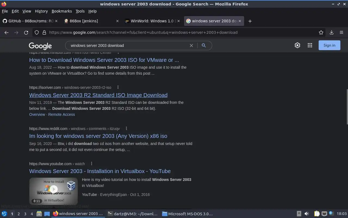This screenshot has height=218, width=348.
Task: Switch to workspace 4
Action: [x=32, y=214]
